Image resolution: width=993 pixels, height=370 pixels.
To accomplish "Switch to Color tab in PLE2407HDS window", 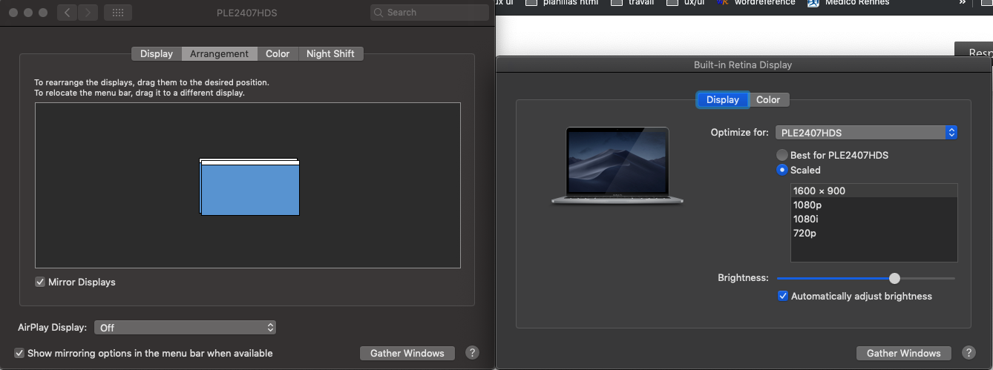I will [x=278, y=53].
